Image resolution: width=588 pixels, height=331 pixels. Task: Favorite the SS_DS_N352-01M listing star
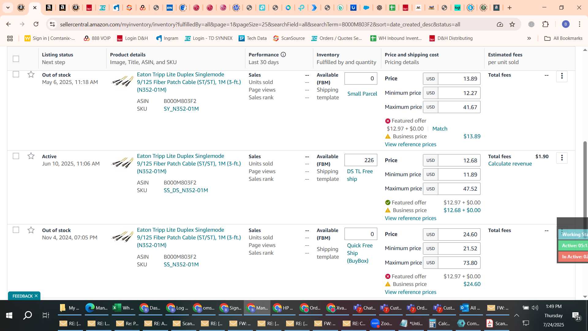coord(31,156)
